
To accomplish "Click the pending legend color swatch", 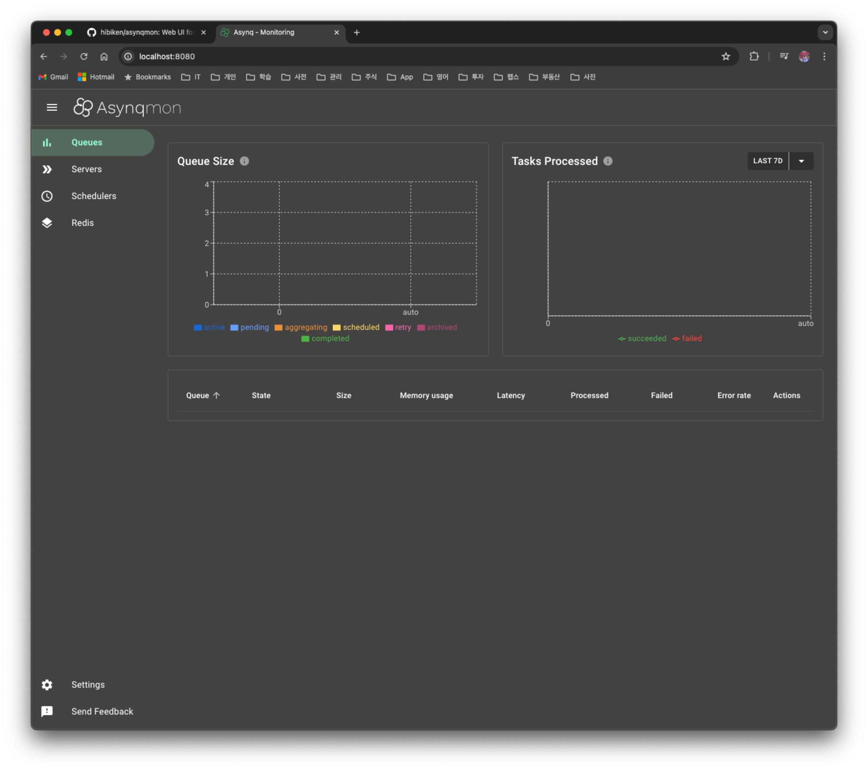I will [234, 328].
